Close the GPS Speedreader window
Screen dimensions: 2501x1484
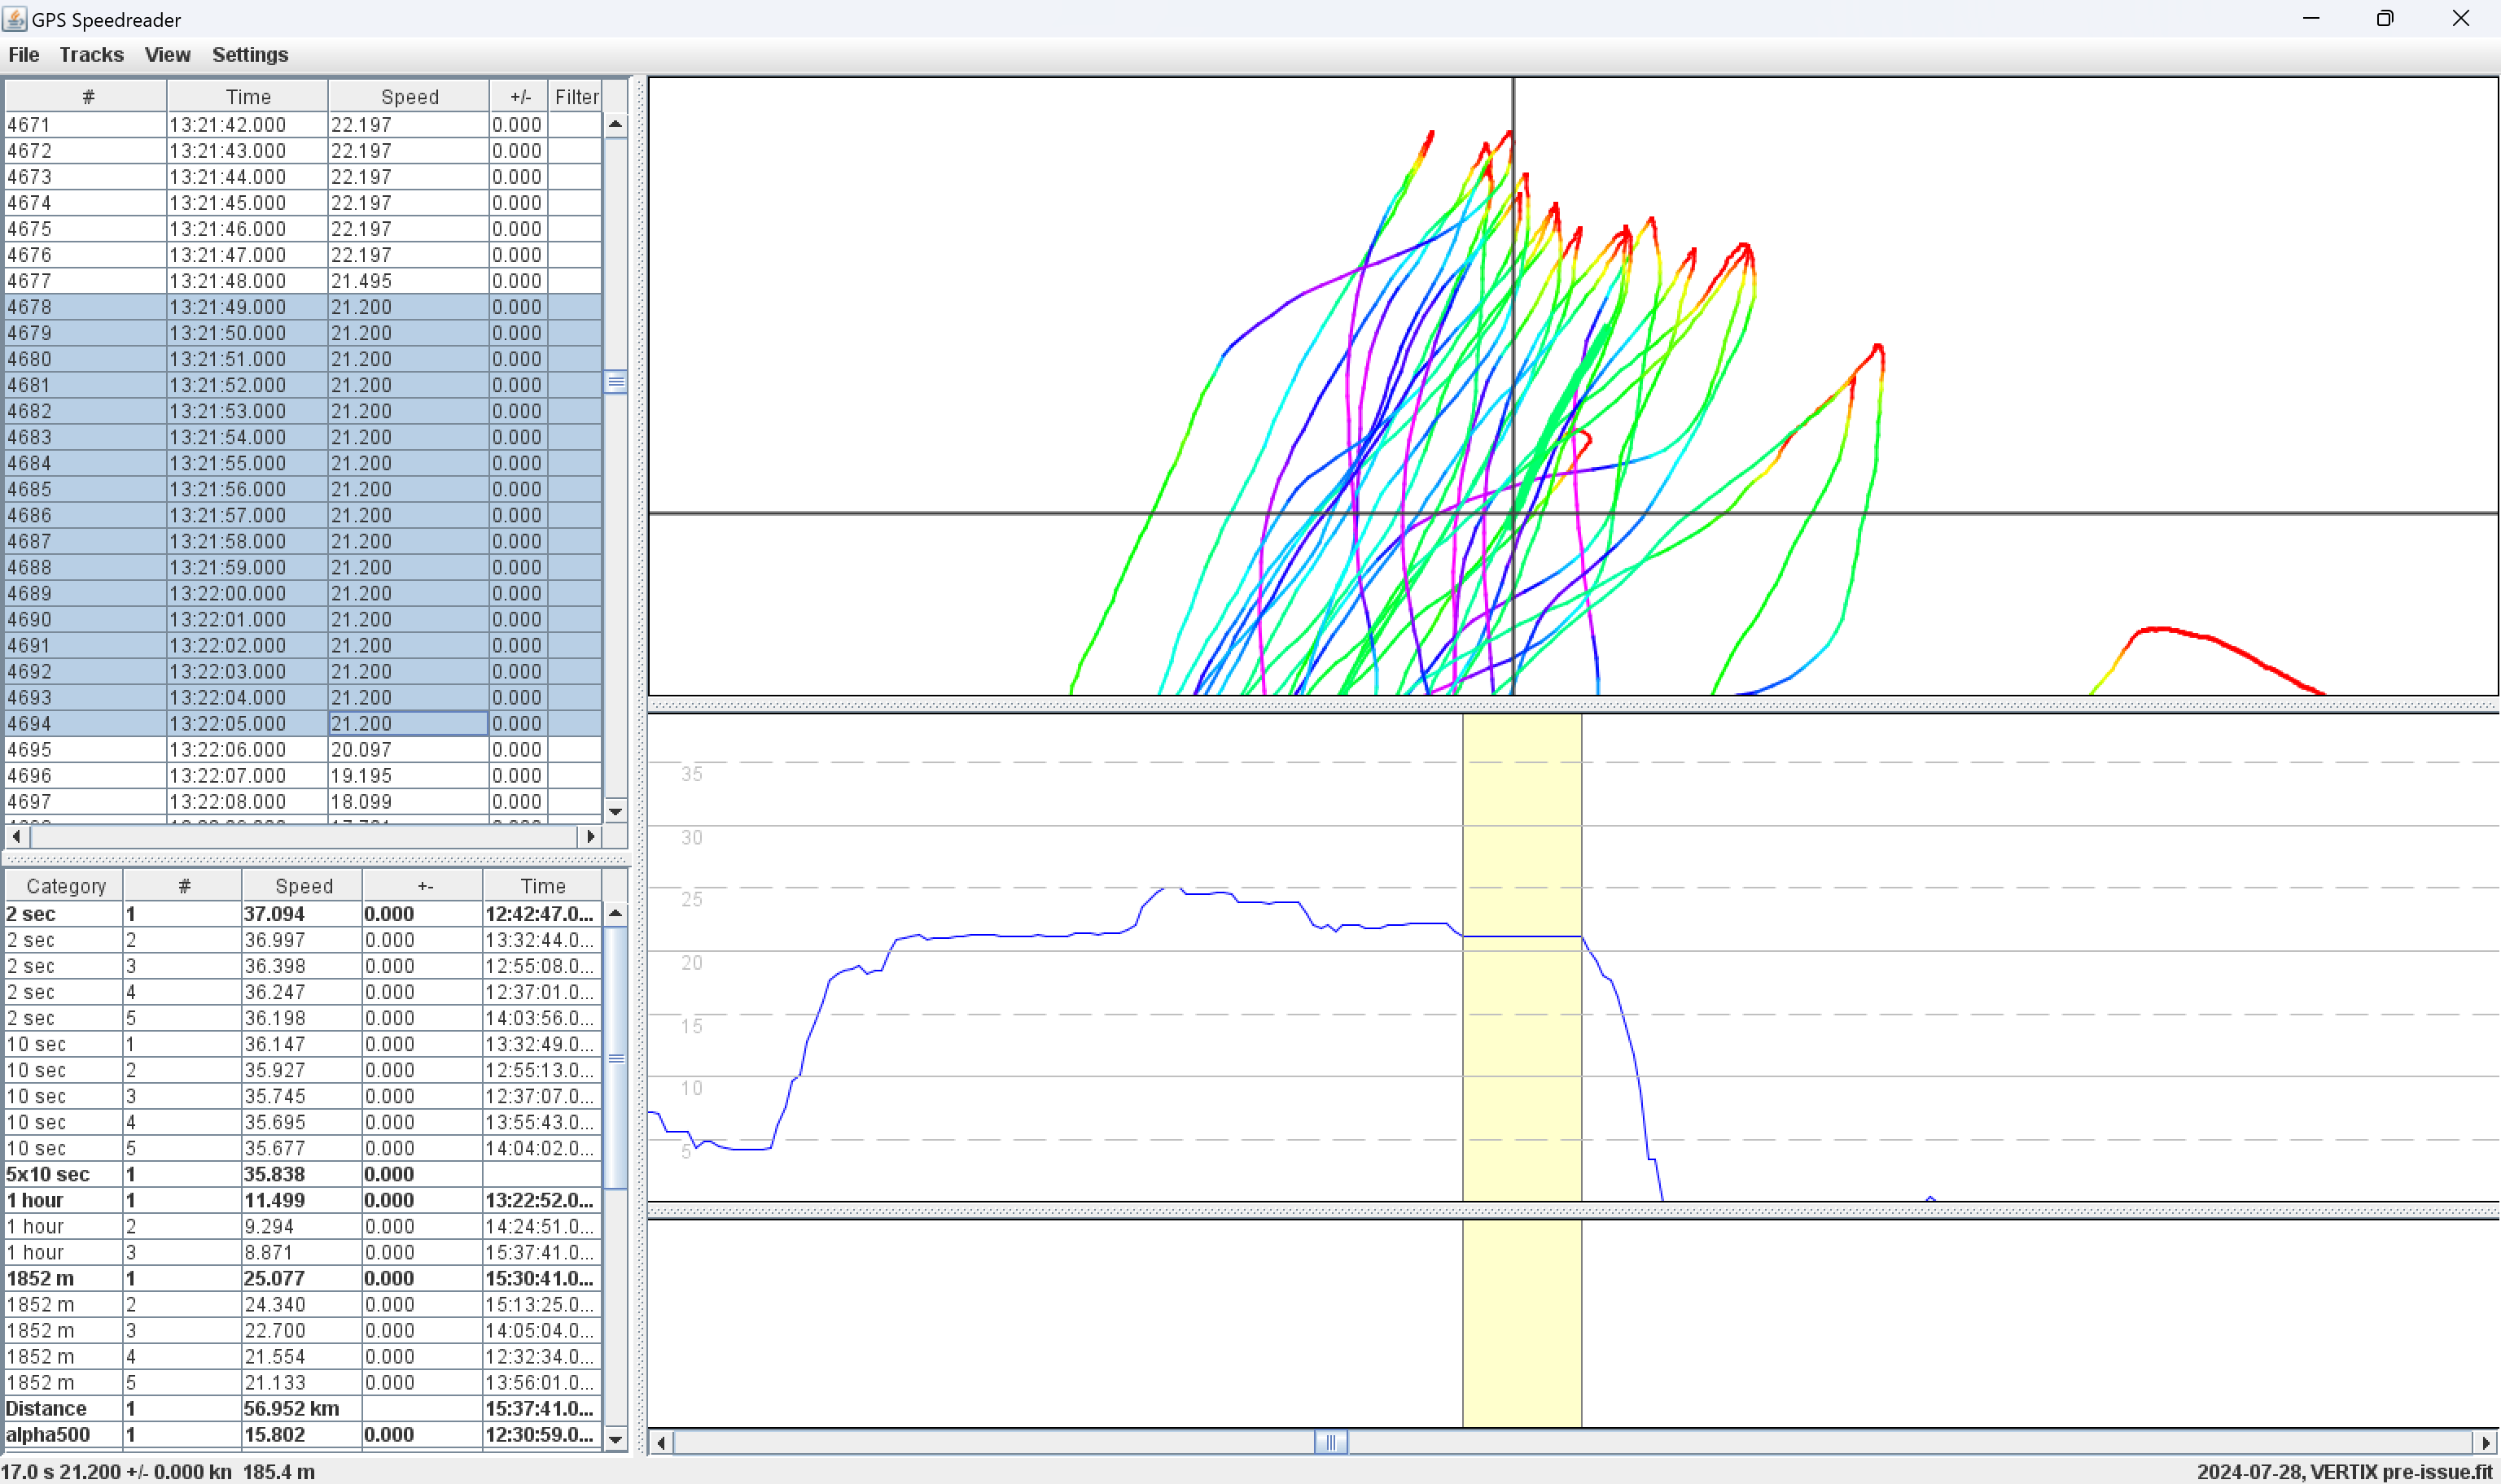(2461, 19)
